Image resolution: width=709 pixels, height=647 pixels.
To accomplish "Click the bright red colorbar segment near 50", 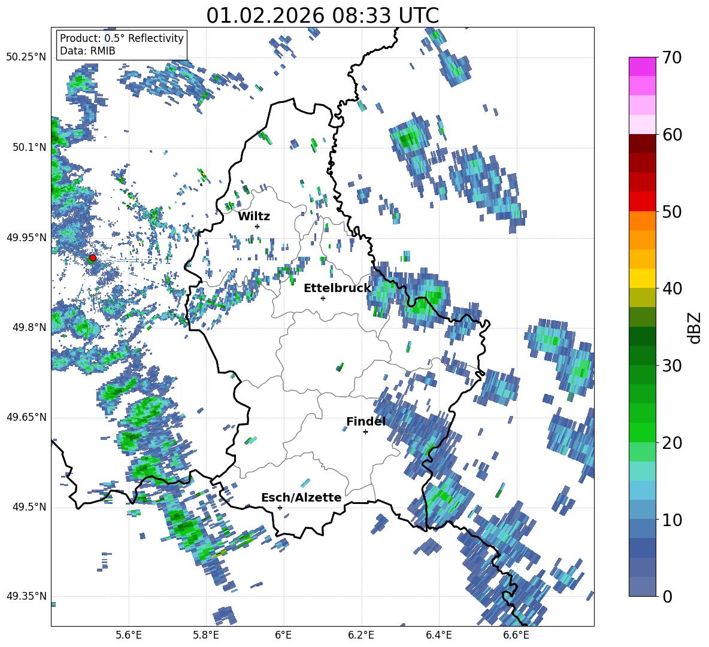I will pos(642,202).
